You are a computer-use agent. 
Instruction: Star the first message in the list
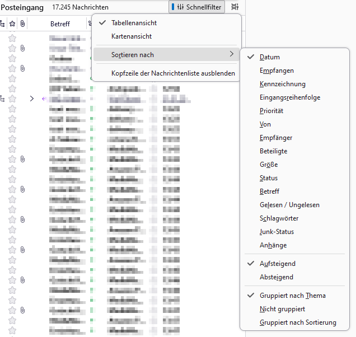pos(12,38)
